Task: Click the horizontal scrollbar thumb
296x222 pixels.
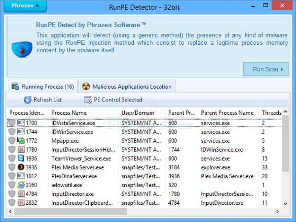Action: pyautogui.click(x=70, y=211)
